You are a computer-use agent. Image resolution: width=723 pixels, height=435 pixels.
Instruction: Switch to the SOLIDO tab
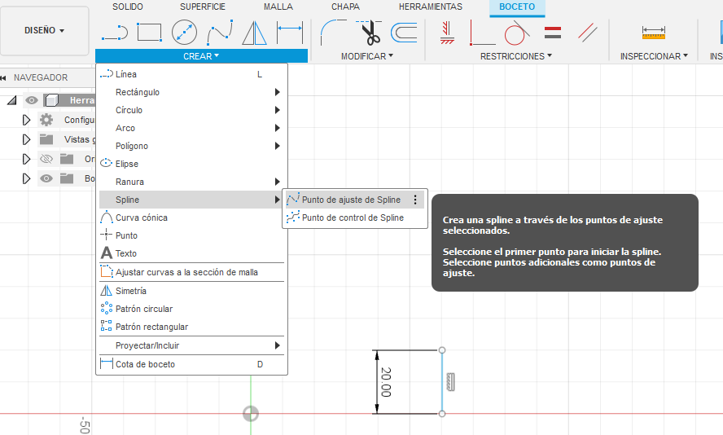[x=128, y=7]
